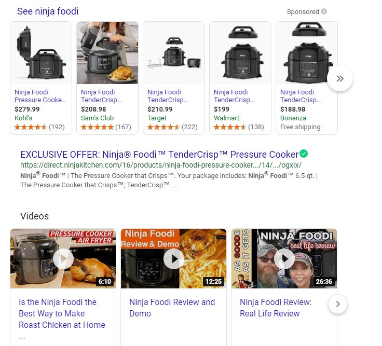
Task: Click the Sponsored info icon
Action: click(x=324, y=11)
